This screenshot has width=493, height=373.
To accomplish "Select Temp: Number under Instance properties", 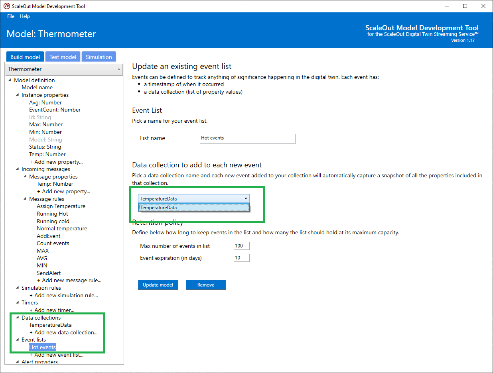I will pos(47,154).
